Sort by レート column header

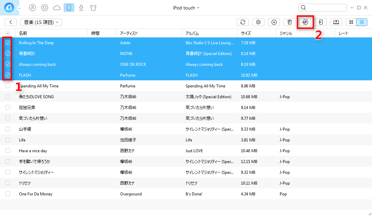353,33
